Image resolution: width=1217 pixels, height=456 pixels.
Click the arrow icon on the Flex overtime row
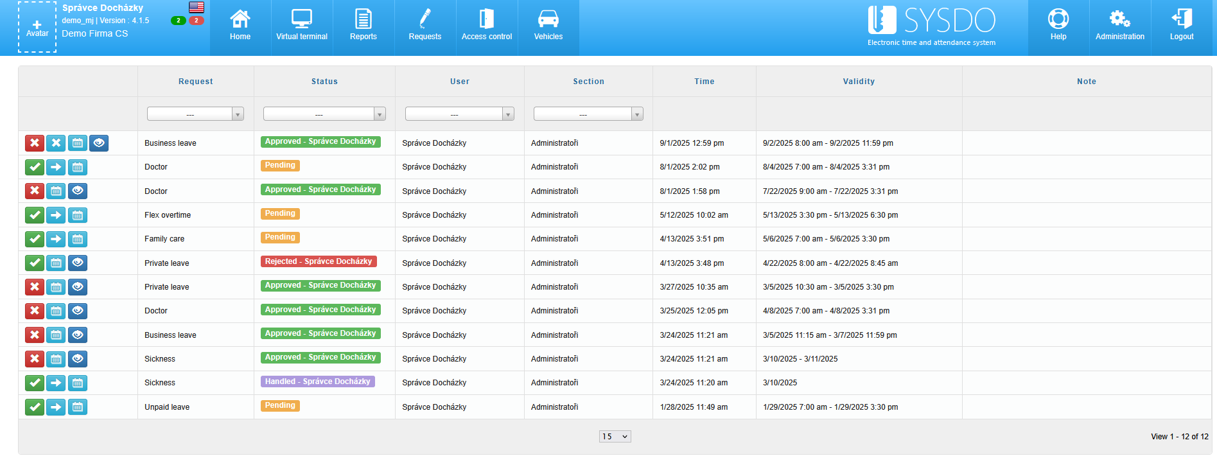click(x=56, y=215)
